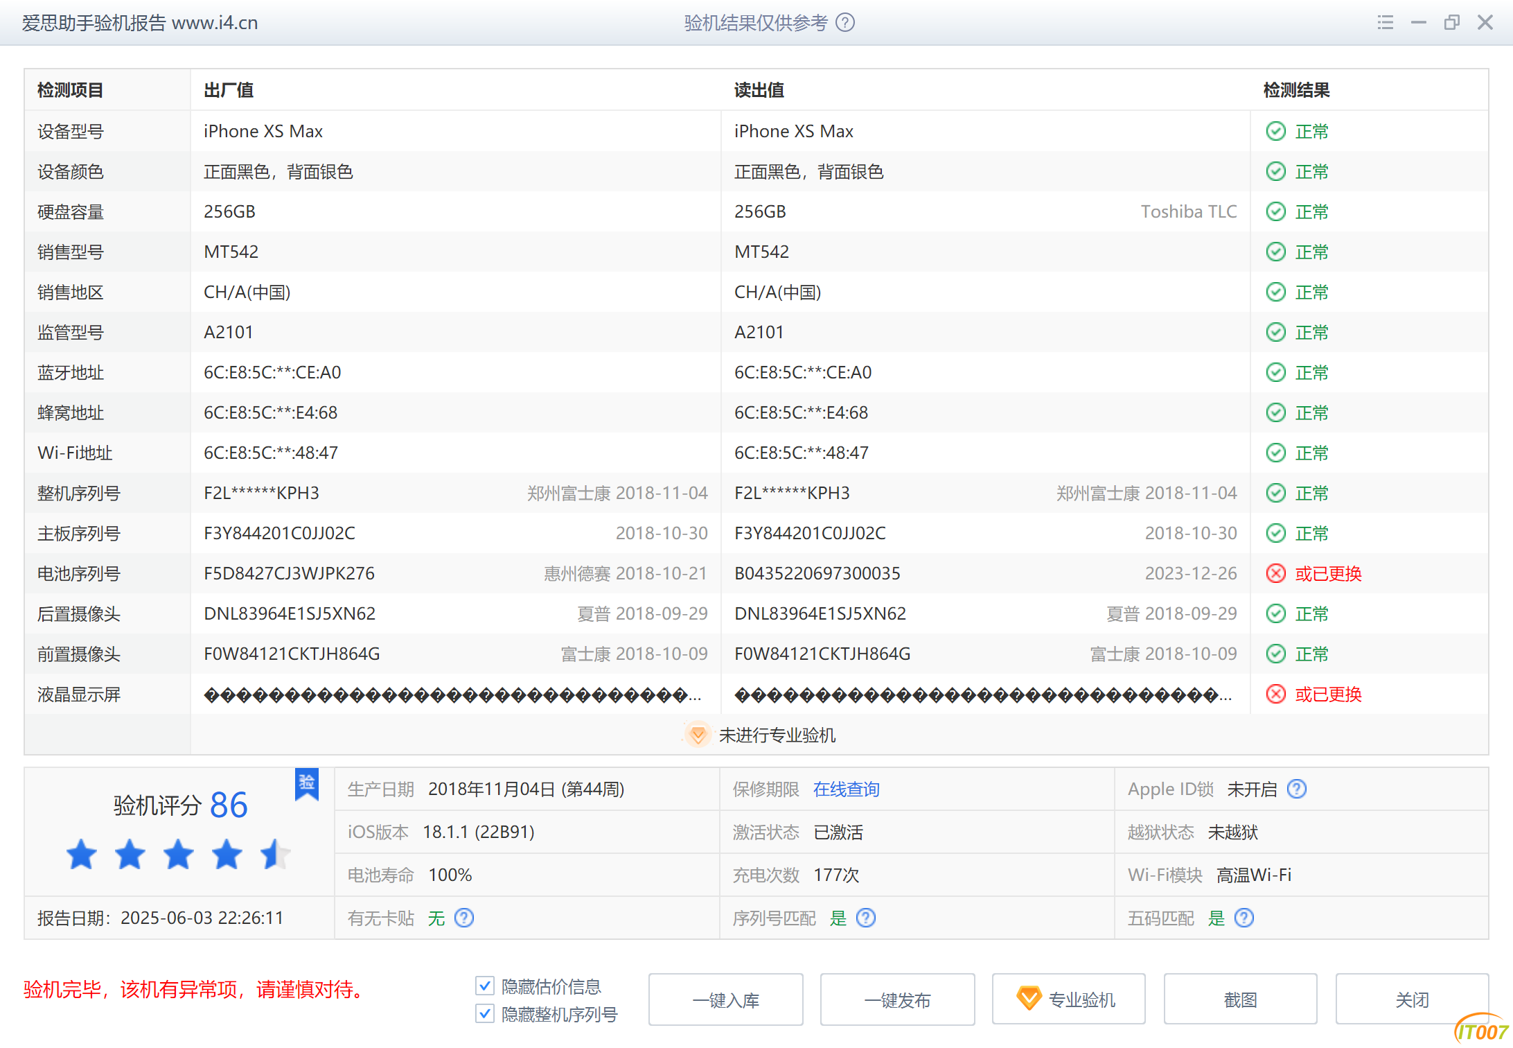Screen dimensions: 1513x1048
Task: Open help icon next to 五码匹配
Action: (1244, 918)
